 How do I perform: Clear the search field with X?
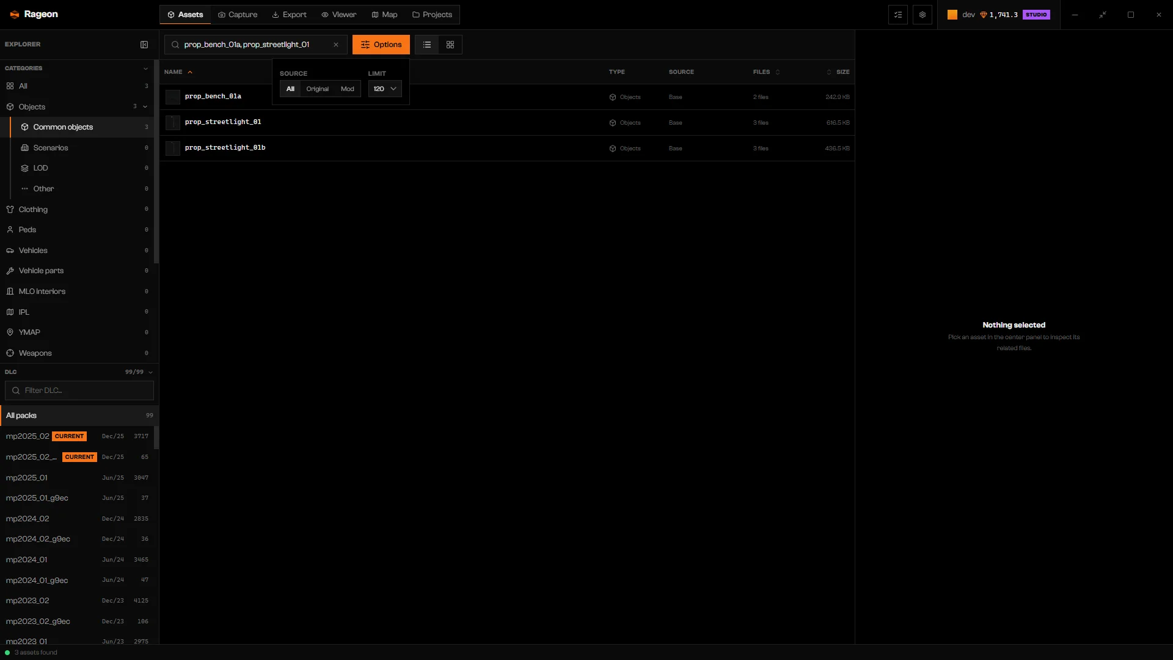336,45
